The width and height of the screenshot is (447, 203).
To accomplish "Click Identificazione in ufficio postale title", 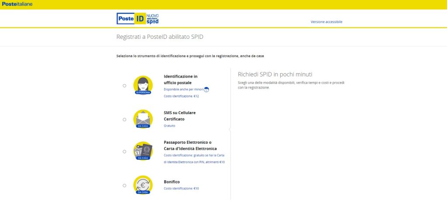I will pos(181,80).
